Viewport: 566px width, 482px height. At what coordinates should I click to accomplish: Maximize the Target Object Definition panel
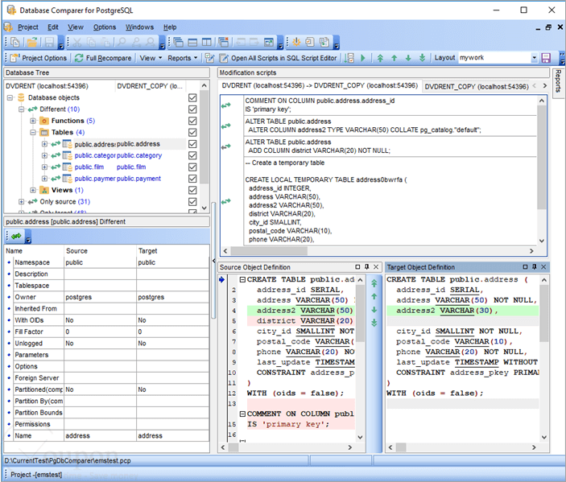(525, 267)
